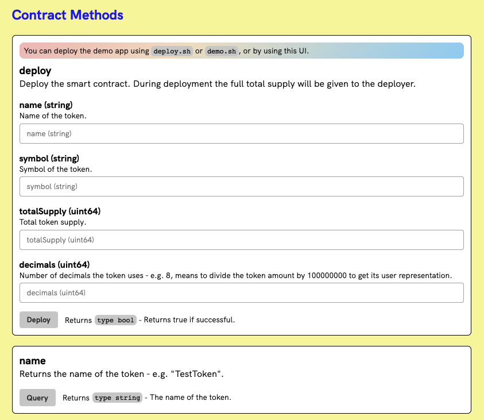Click the "symbol (string)" field label
Screen dimensions: 484x420
coord(49,158)
